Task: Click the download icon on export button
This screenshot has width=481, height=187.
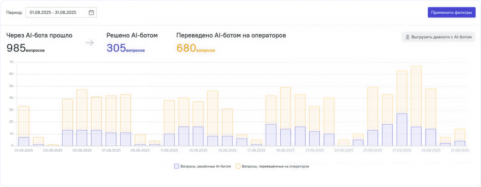Action: tap(407, 37)
